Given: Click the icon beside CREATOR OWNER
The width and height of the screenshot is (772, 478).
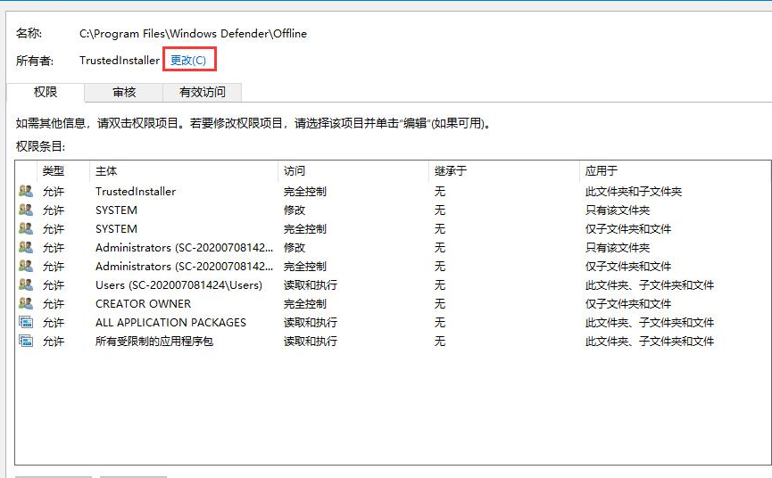Looking at the screenshot, I should tap(25, 304).
